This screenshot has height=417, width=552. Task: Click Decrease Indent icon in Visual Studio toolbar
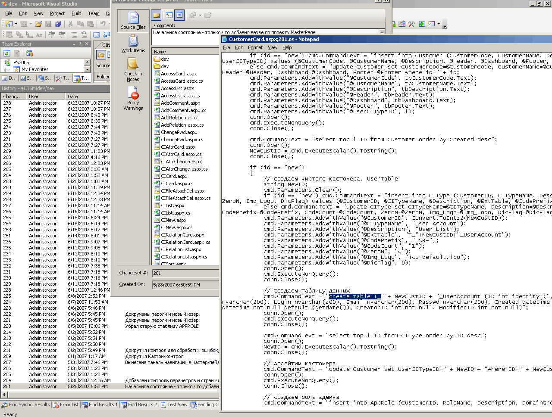(52, 35)
